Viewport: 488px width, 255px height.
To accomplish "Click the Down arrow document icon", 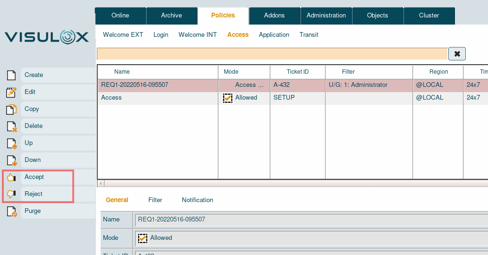I will pyautogui.click(x=11, y=160).
